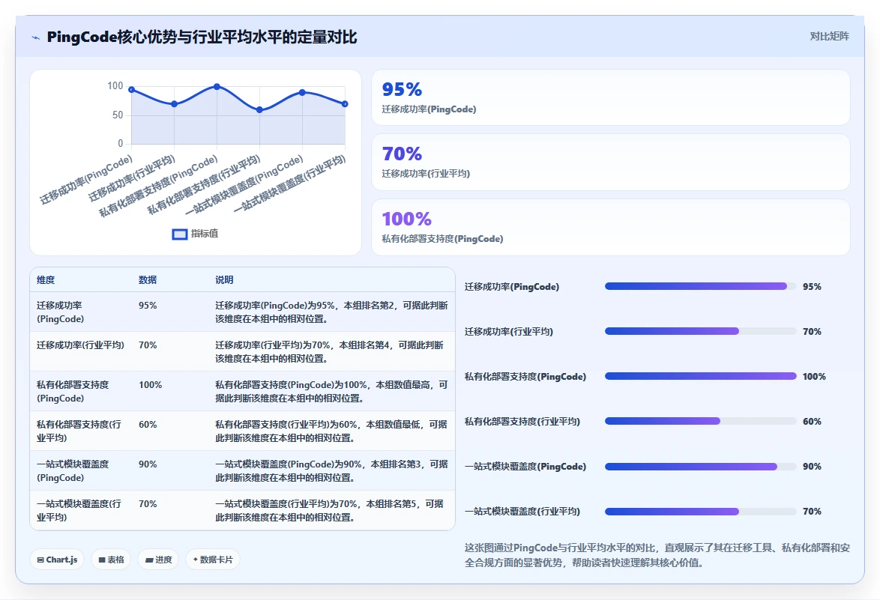Click the description mentioning 本组数值最低
The height and width of the screenshot is (600, 880).
(x=331, y=431)
